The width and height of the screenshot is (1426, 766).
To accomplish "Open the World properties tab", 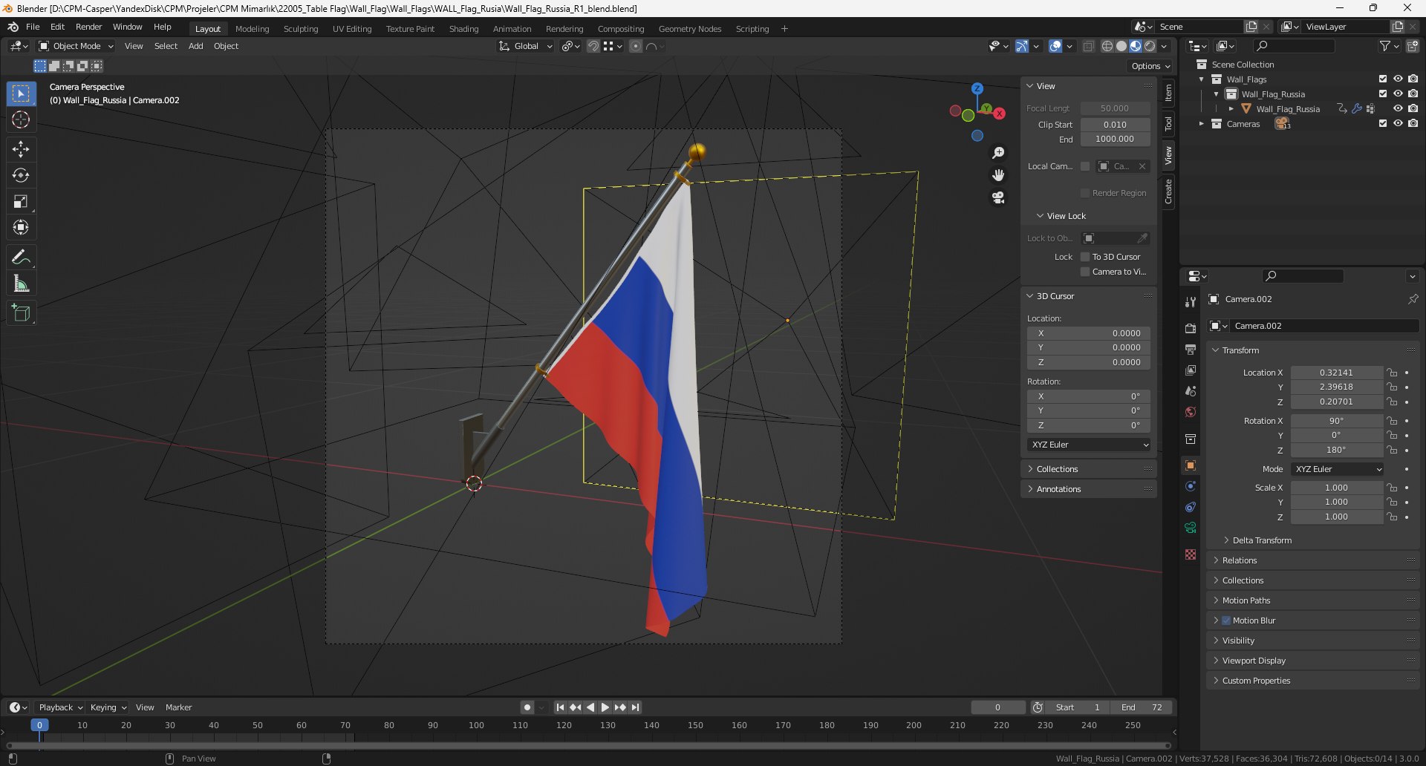I will click(1191, 412).
